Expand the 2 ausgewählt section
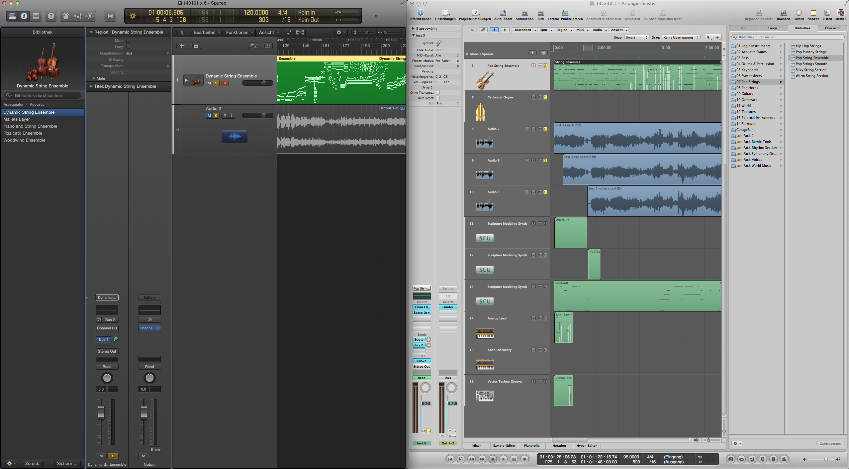This screenshot has width=849, height=469. pos(413,29)
